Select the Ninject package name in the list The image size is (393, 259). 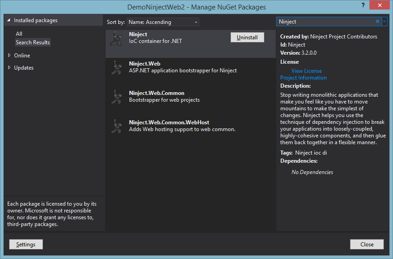click(138, 34)
